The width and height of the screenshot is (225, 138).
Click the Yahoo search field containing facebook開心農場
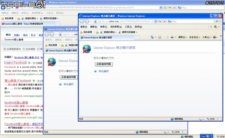point(23,39)
